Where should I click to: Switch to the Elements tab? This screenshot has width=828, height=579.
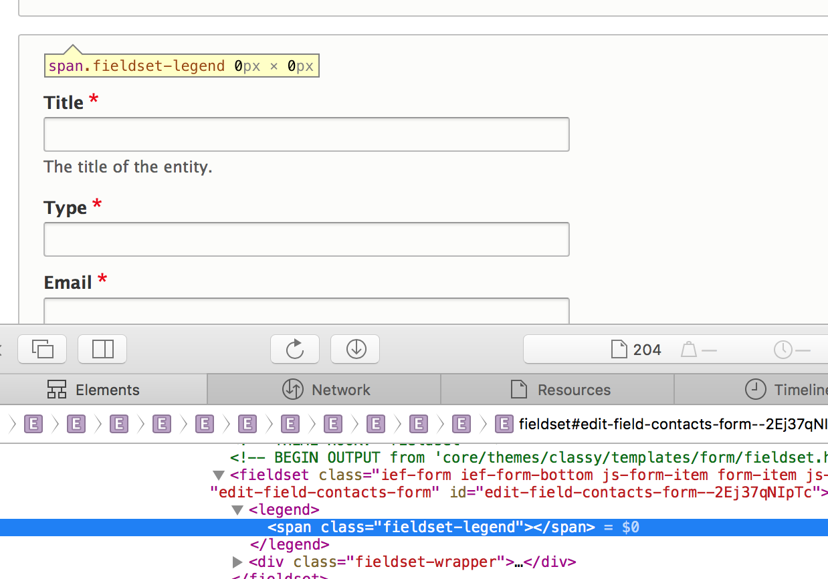[x=94, y=390]
